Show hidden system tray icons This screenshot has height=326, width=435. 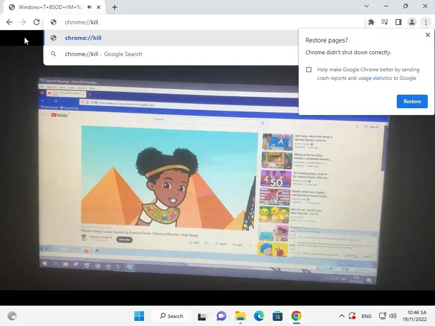pos(342,316)
